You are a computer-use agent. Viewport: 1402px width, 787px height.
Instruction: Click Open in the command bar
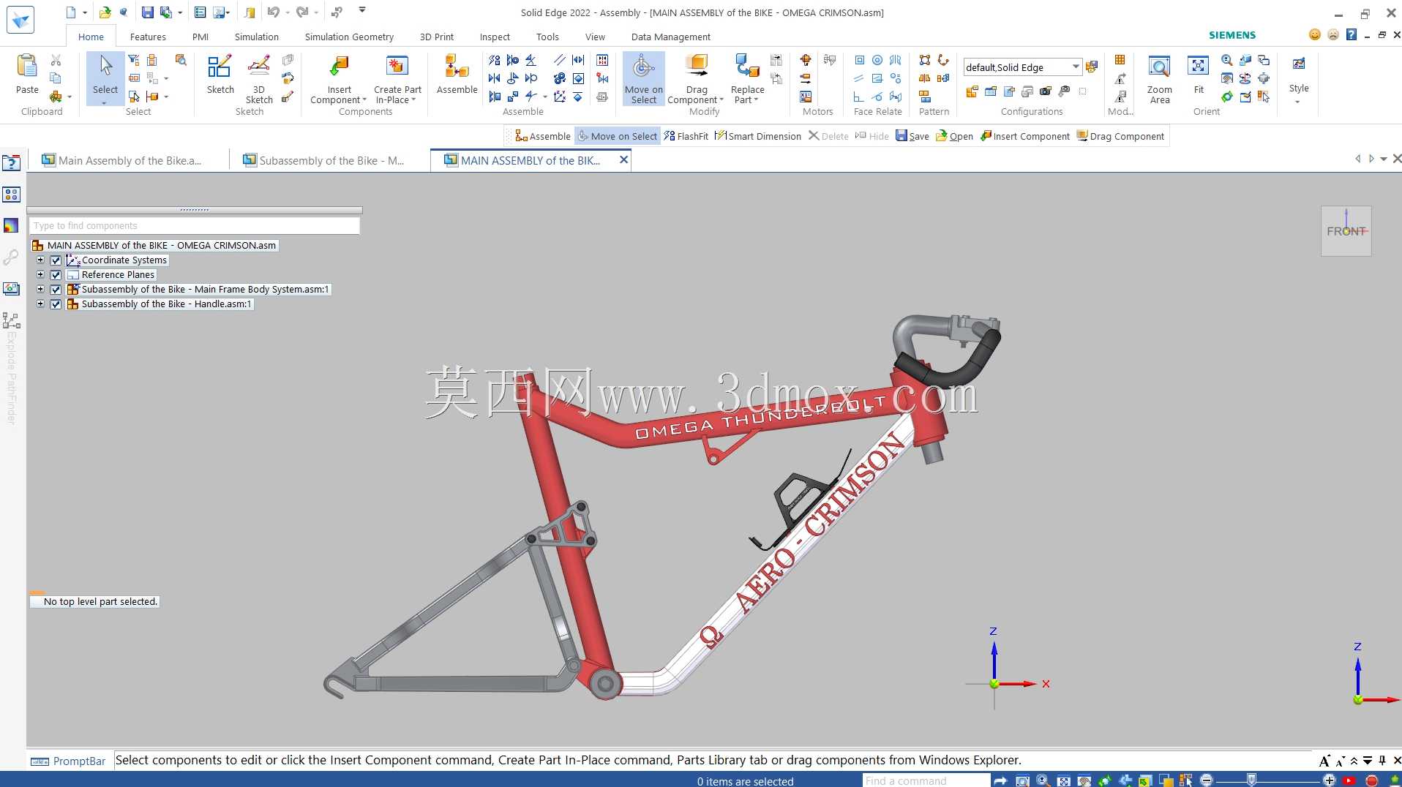(x=955, y=136)
